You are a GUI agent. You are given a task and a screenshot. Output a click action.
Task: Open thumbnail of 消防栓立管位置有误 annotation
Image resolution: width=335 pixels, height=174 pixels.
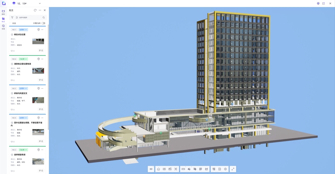click(x=38, y=71)
